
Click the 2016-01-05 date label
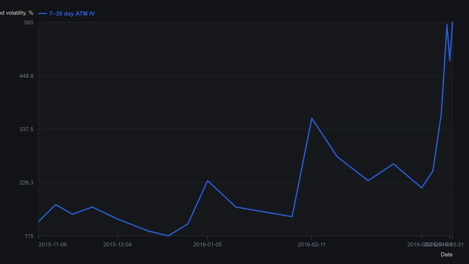pos(208,245)
